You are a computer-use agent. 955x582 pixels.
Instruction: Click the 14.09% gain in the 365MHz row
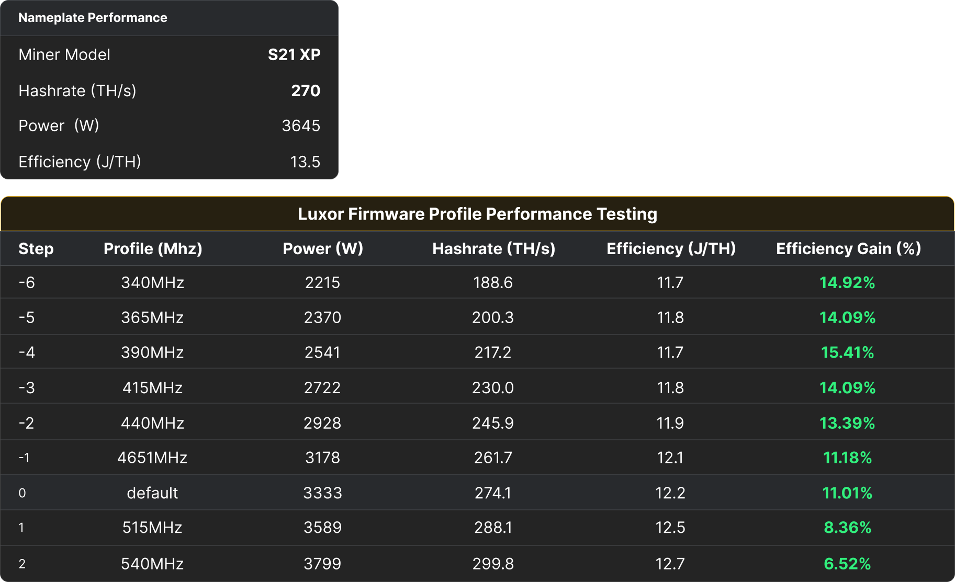click(847, 317)
